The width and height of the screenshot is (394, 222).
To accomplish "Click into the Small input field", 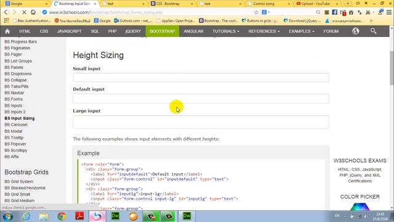I will pos(201,78).
